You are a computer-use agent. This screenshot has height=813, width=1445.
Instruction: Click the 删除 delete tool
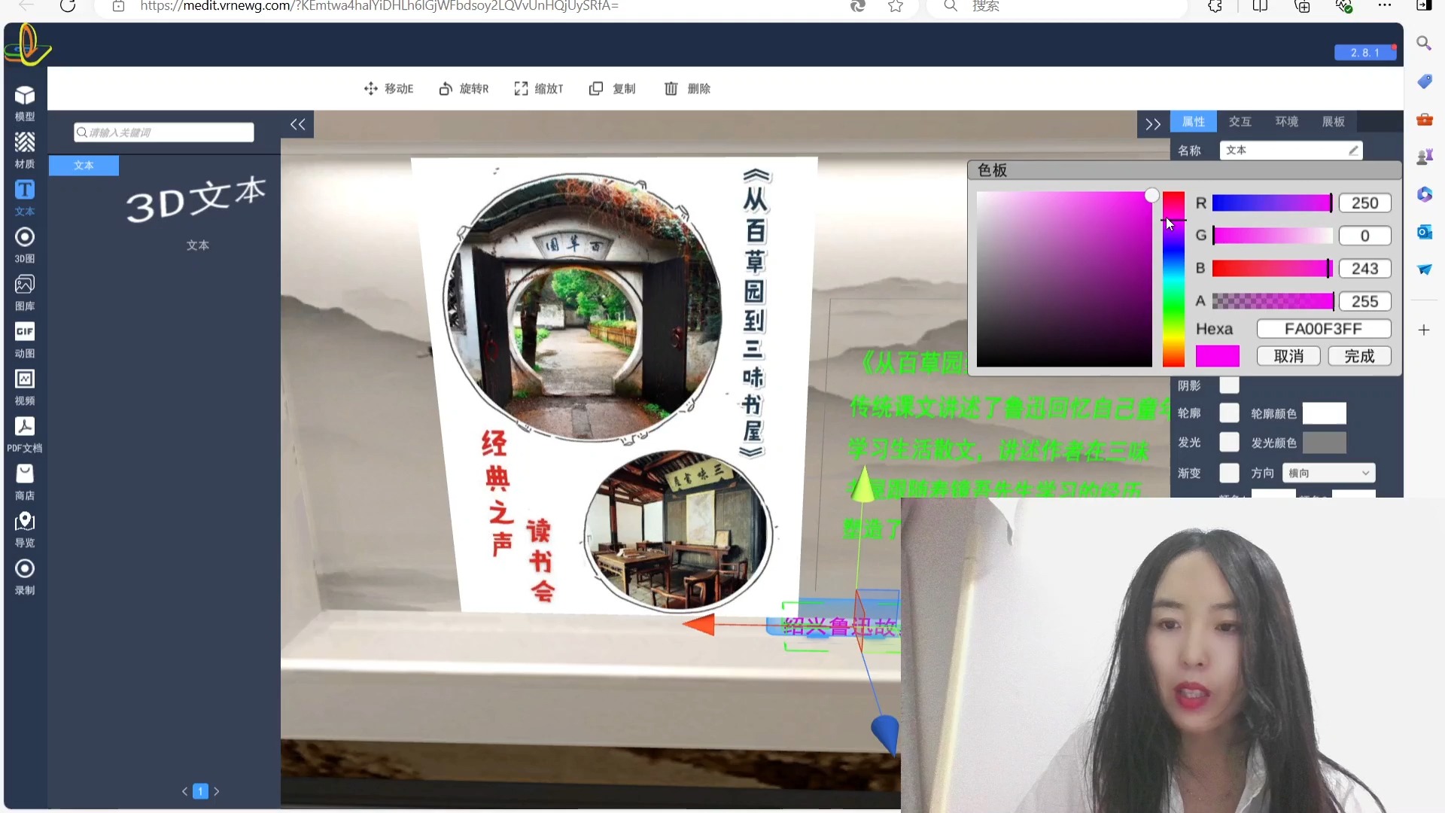[687, 89]
